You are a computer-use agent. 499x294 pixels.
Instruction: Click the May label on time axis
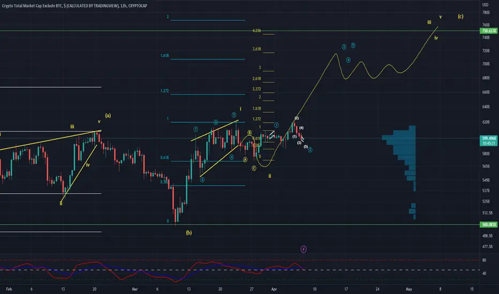coord(409,289)
